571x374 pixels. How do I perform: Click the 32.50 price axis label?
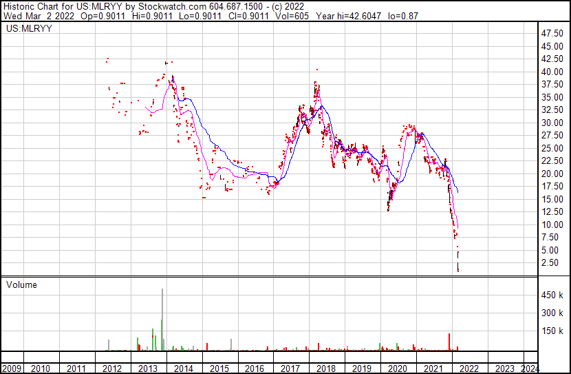(552, 110)
